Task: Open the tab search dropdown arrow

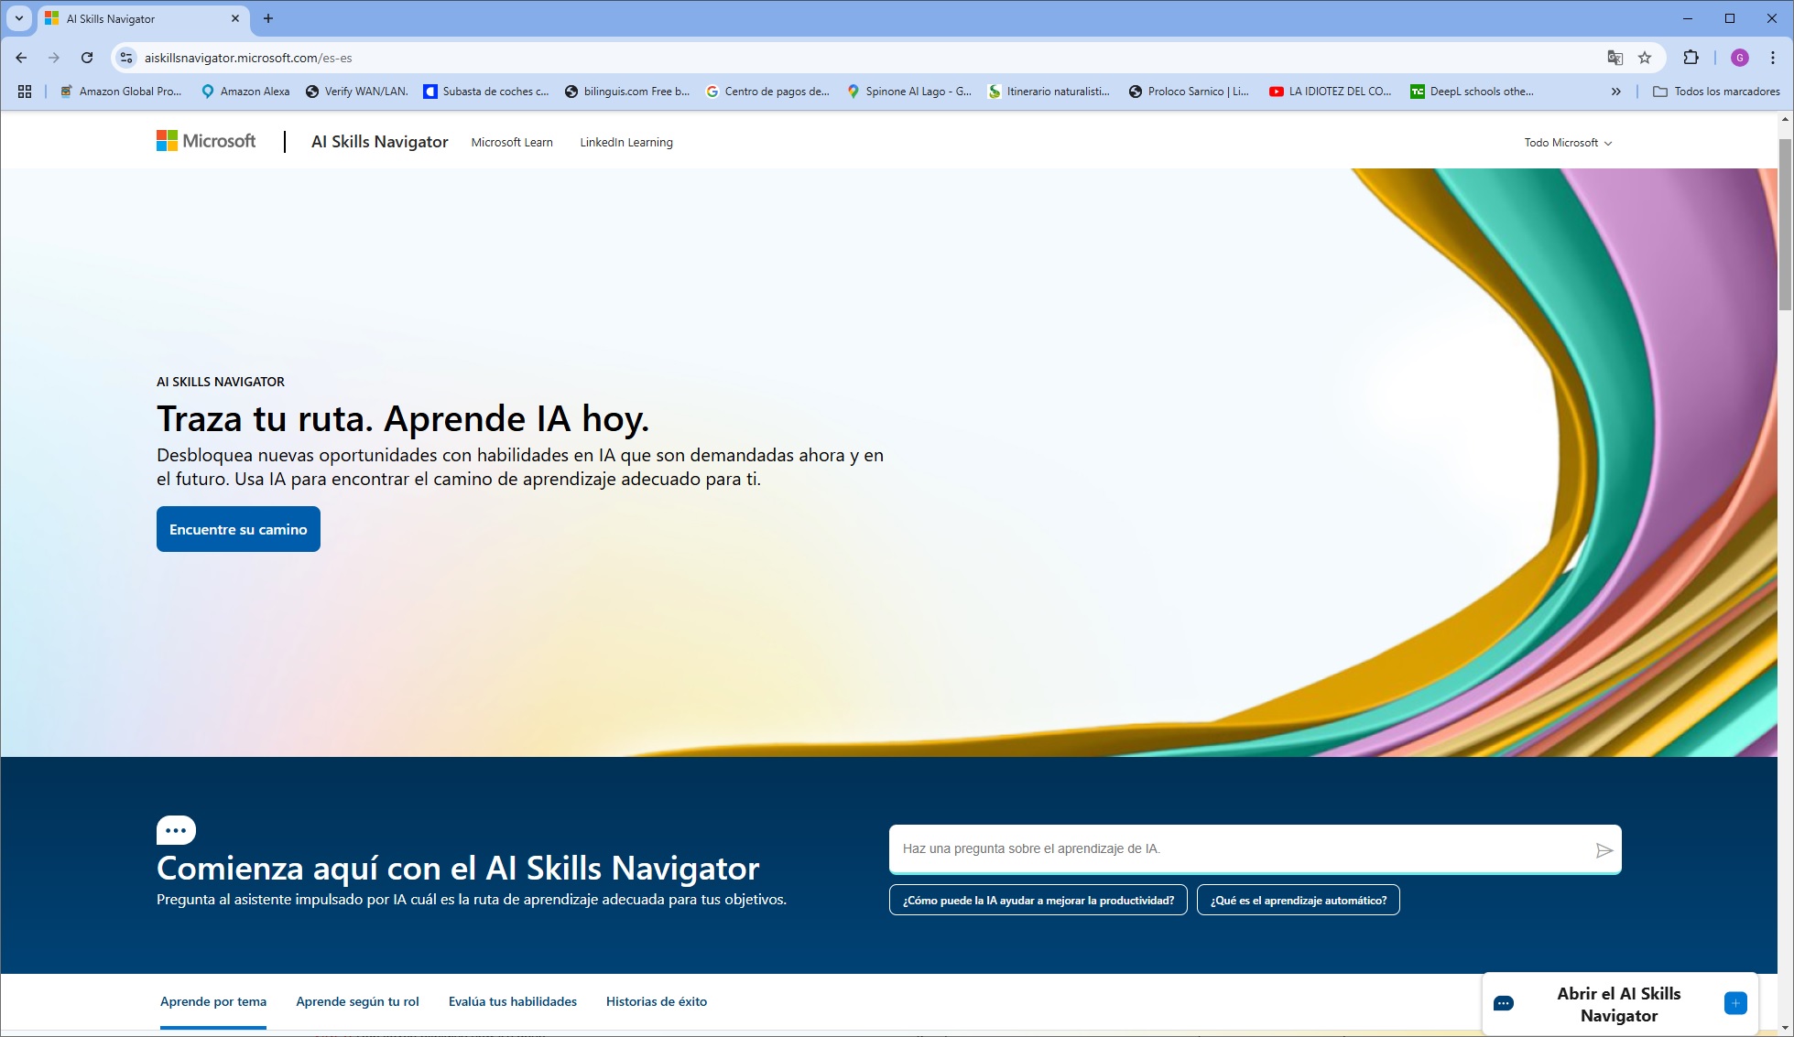Action: click(x=18, y=18)
